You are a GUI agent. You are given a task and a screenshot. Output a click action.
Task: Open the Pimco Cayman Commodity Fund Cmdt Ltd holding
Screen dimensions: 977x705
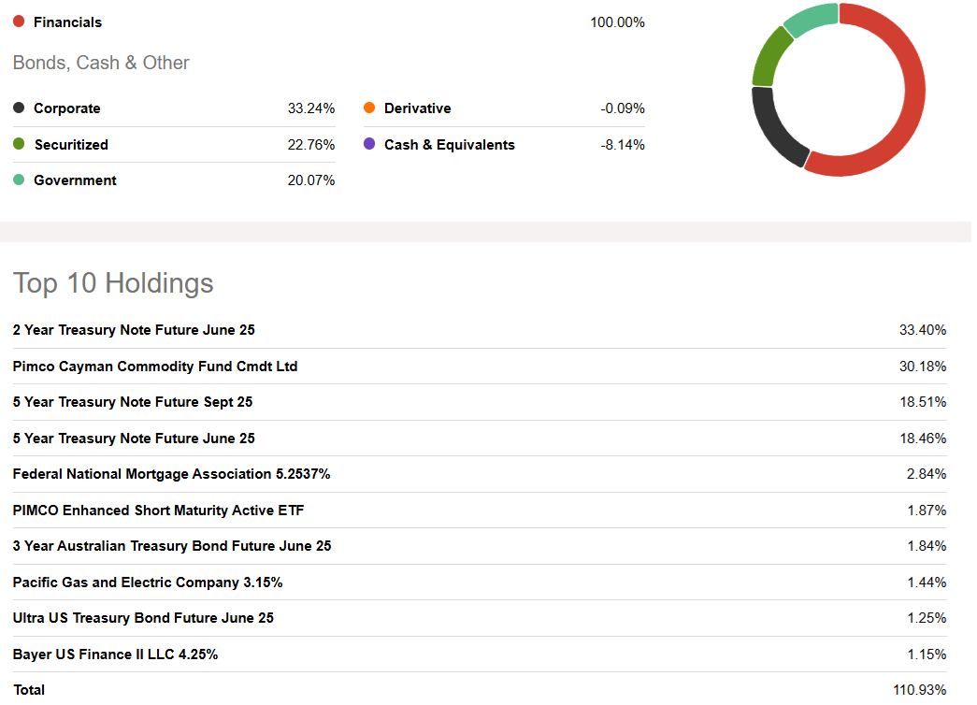[154, 366]
